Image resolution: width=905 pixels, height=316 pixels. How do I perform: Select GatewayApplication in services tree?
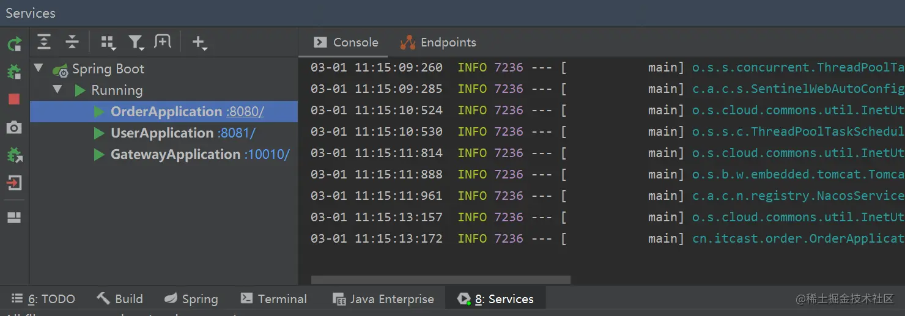(x=164, y=154)
